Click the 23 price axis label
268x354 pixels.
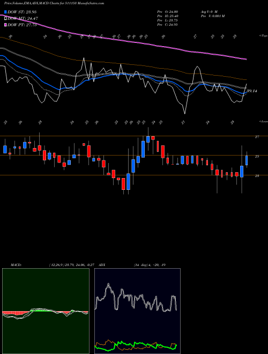(257, 176)
